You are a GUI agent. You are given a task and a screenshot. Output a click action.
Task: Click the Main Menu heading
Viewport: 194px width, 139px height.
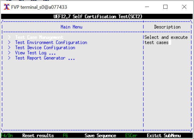(x=72, y=27)
